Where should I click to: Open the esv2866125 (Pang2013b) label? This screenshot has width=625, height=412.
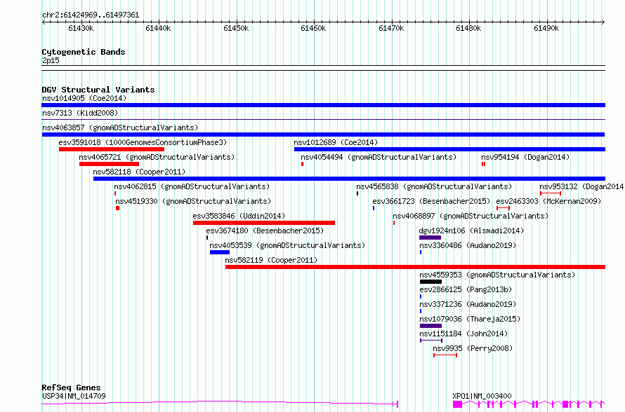click(x=466, y=289)
